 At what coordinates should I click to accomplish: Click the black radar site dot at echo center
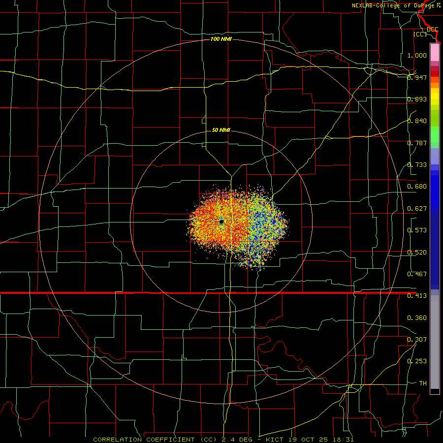point(221,222)
